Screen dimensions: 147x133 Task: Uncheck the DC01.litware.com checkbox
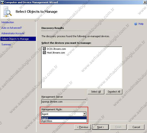[x=44, y=49]
